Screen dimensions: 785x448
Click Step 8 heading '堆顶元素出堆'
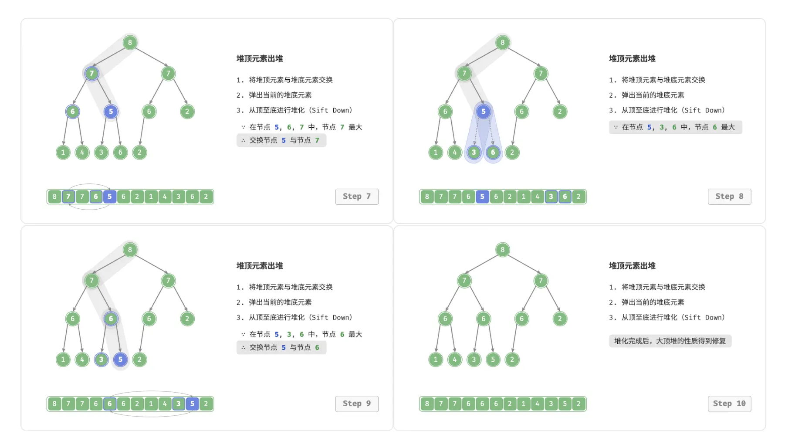632,58
